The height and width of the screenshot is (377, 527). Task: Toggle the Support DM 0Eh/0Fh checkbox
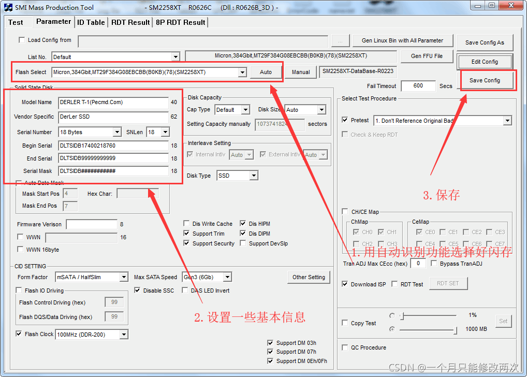tap(270, 361)
